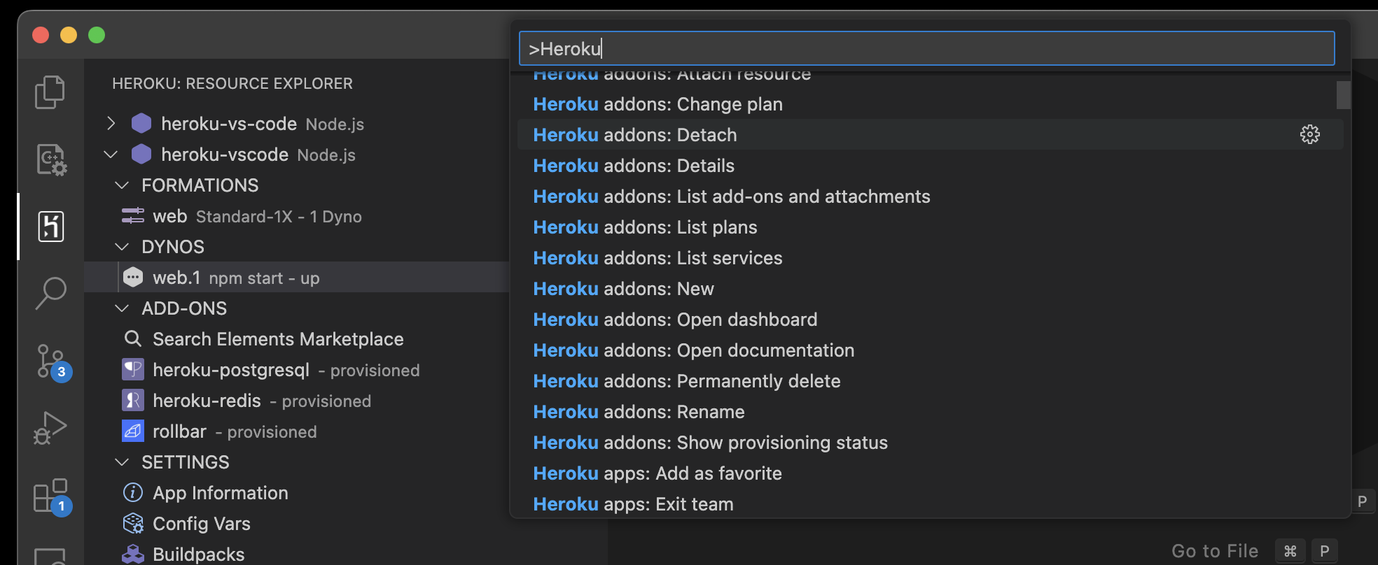This screenshot has height=565, width=1378.
Task: Run Heroku addons: List add-ons and attachments
Action: pyautogui.click(x=930, y=196)
